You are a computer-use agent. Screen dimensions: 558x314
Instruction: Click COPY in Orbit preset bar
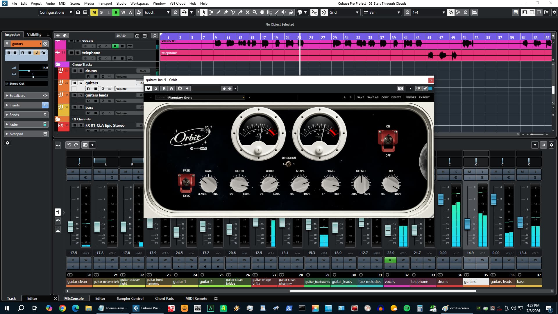tap(385, 97)
